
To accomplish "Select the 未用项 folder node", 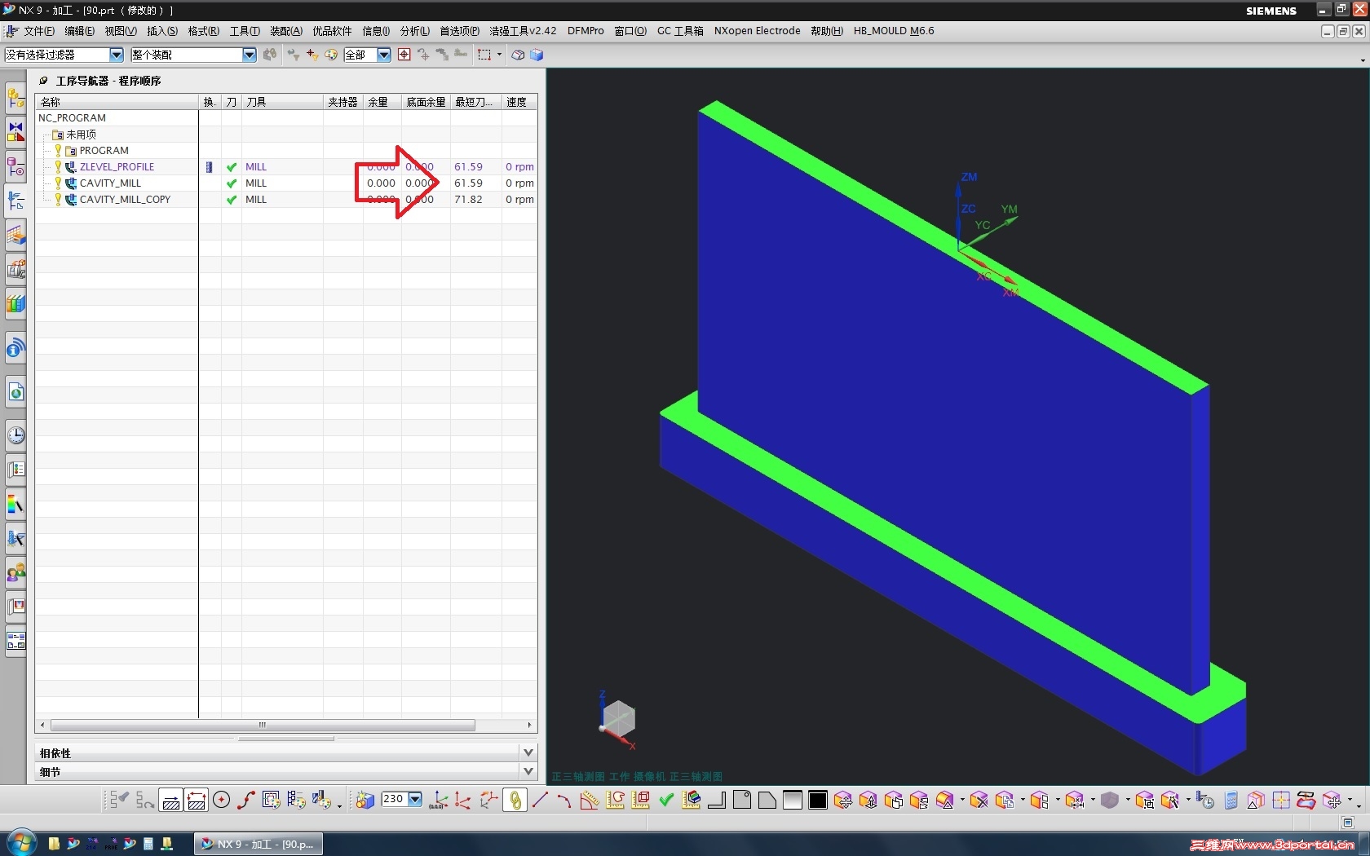I will (x=81, y=135).
